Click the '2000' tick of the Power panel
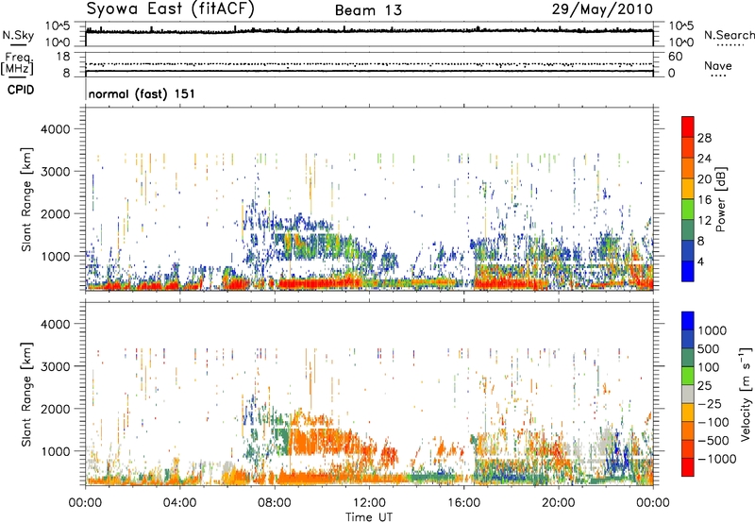 coord(55,213)
